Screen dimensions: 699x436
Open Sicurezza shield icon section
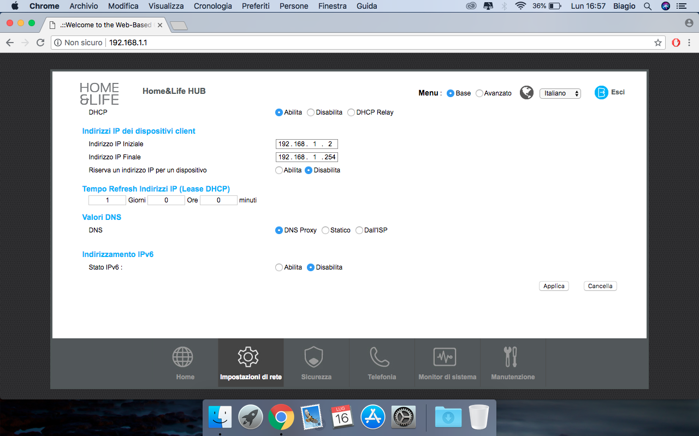[x=313, y=357]
